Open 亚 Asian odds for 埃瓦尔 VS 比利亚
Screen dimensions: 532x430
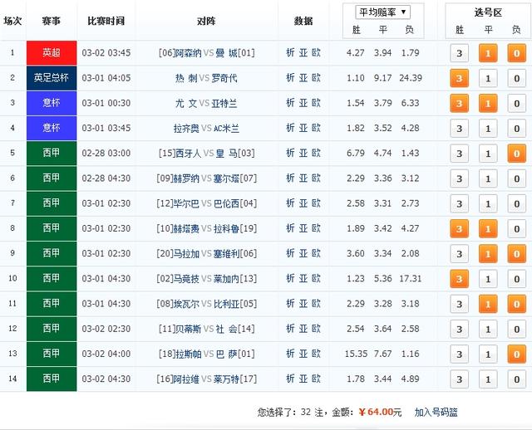coord(303,304)
